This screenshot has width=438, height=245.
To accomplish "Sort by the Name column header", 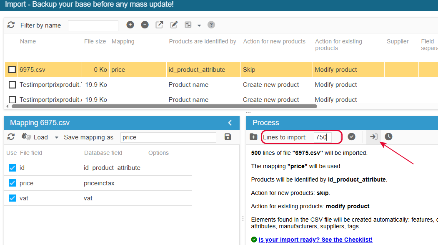I will coord(28,41).
